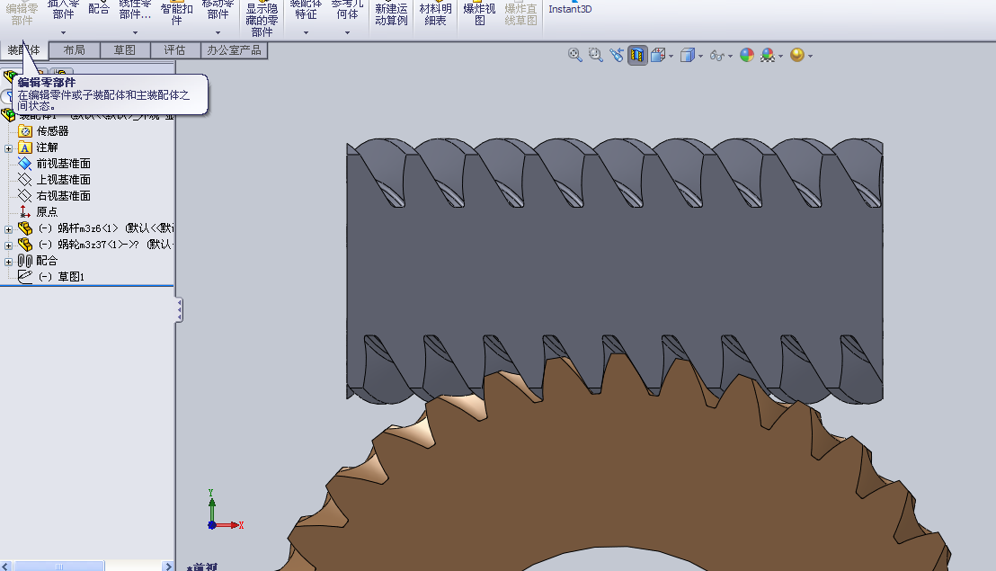Expand the Mates (配合) node
Screen dimensions: 996x571
[8, 262]
